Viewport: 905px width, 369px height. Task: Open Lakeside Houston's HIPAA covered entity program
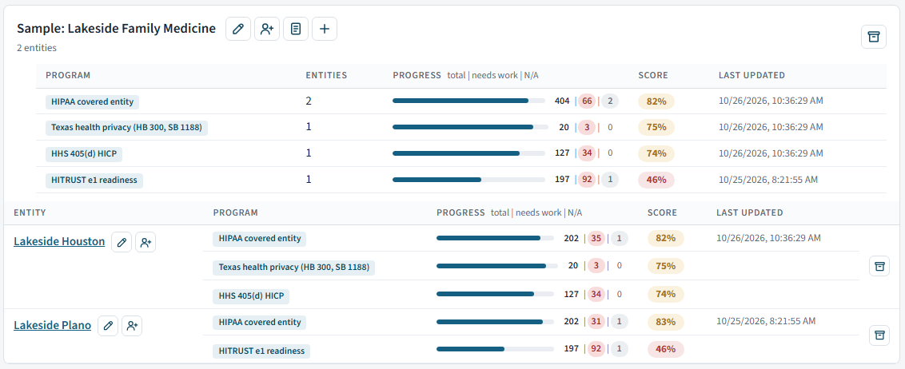pos(259,238)
